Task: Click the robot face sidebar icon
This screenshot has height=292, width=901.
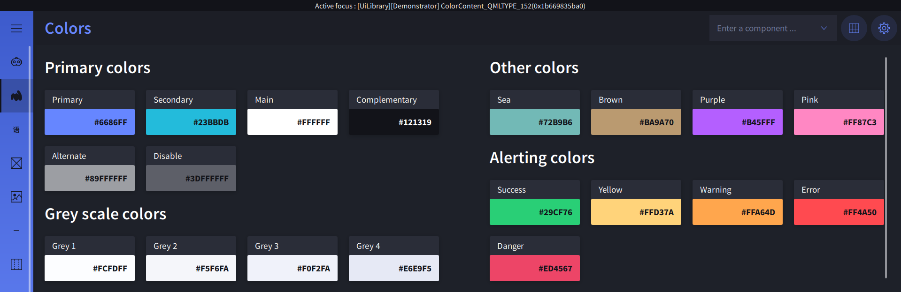Action: point(16,62)
